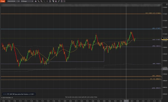Image resolution: width=168 pixels, height=102 pixels.
Task: Open the indicators icon
Action: (x=59, y=1)
